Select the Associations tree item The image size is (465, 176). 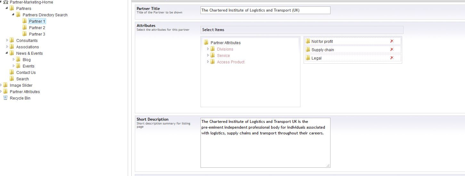tap(28, 47)
